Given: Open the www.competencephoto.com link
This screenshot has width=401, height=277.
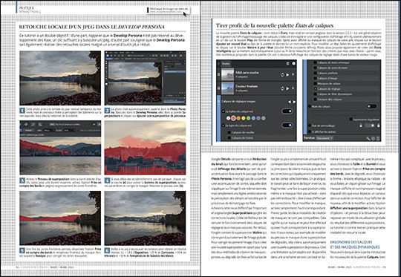Looking at the screenshot, I should click(166, 11).
